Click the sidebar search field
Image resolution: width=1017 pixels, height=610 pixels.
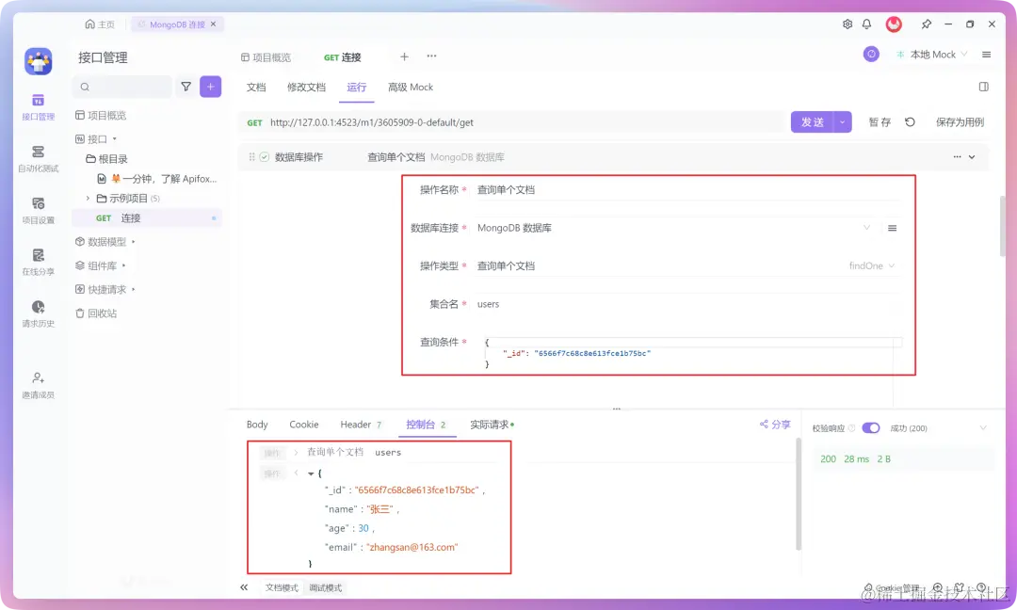click(x=123, y=87)
